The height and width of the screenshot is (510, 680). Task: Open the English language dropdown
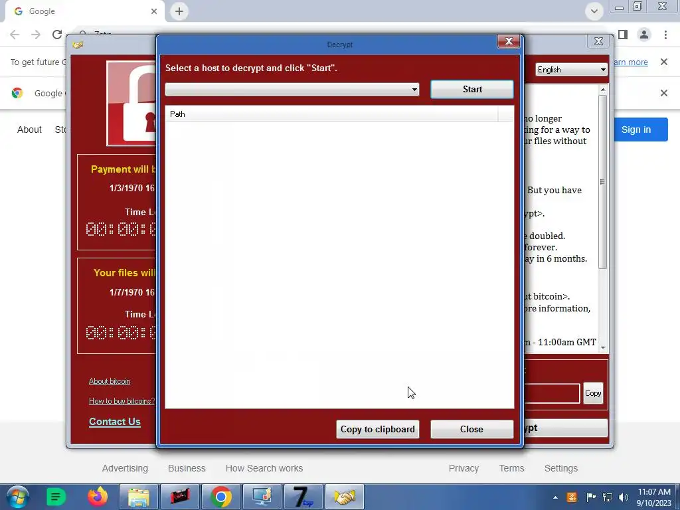click(x=571, y=69)
